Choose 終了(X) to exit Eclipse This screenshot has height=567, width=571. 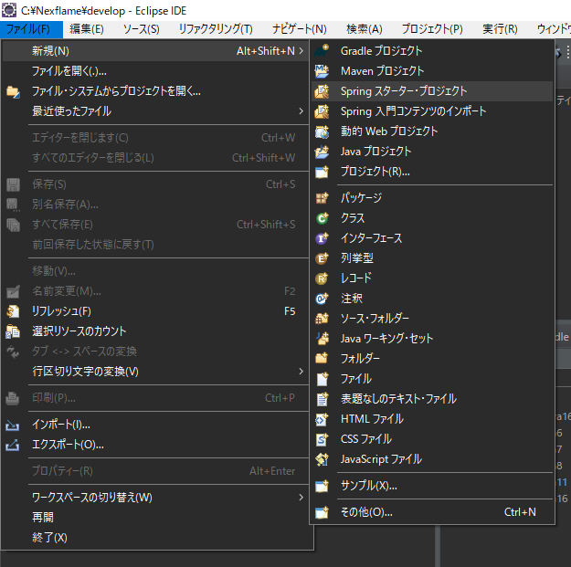(49, 538)
